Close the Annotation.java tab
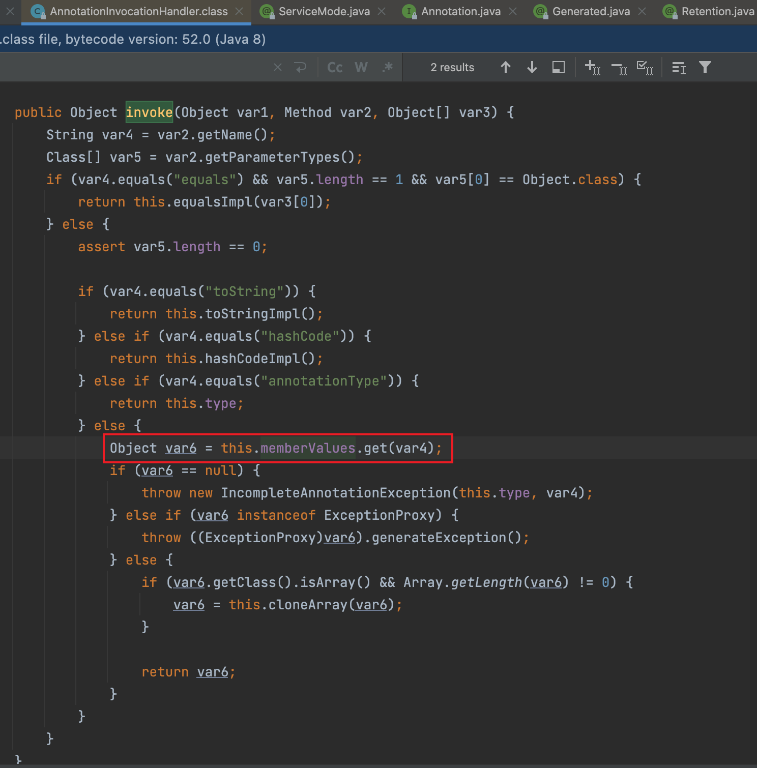Screen dimensions: 757x768 [513, 11]
